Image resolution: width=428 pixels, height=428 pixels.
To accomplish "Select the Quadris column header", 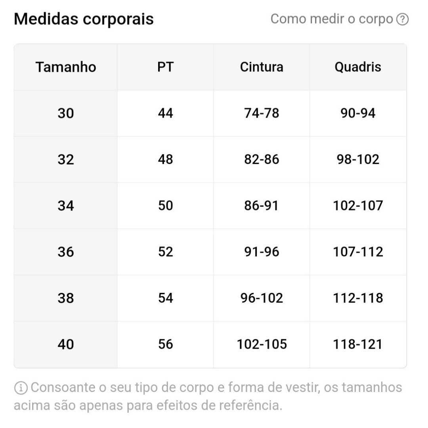I will click(358, 67).
